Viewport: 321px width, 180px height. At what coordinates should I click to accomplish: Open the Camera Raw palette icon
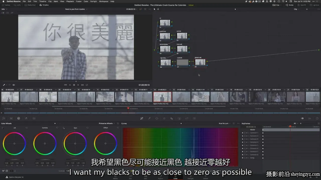[x=4, y=118]
